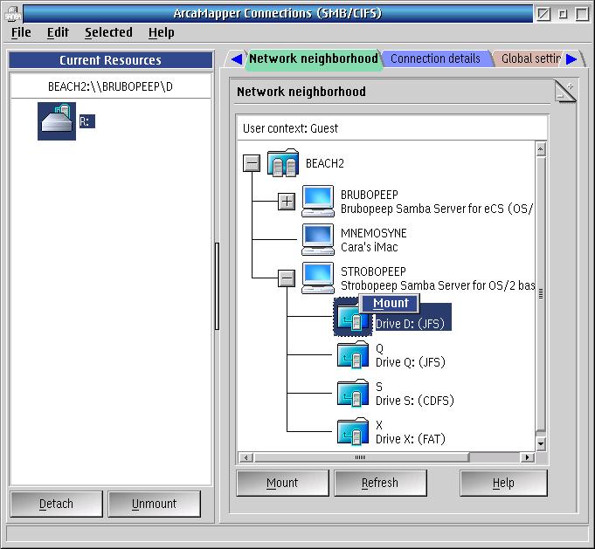
Task: Click the Drive X: (FAT) share icon
Action: pyautogui.click(x=353, y=431)
